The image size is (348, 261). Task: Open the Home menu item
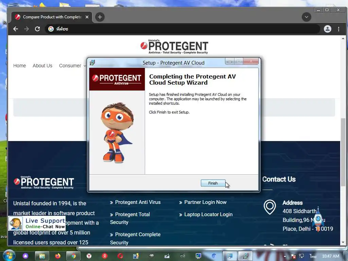coord(19,66)
